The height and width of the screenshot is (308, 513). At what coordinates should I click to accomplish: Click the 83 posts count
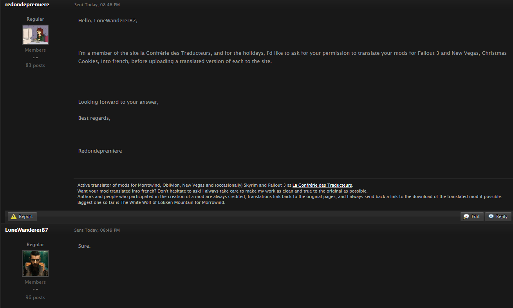[x=35, y=65]
